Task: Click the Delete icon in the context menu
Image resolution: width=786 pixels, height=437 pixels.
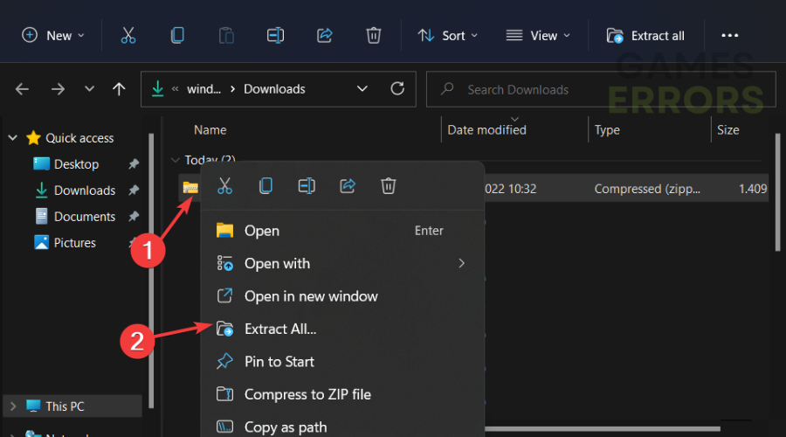Action: 389,185
